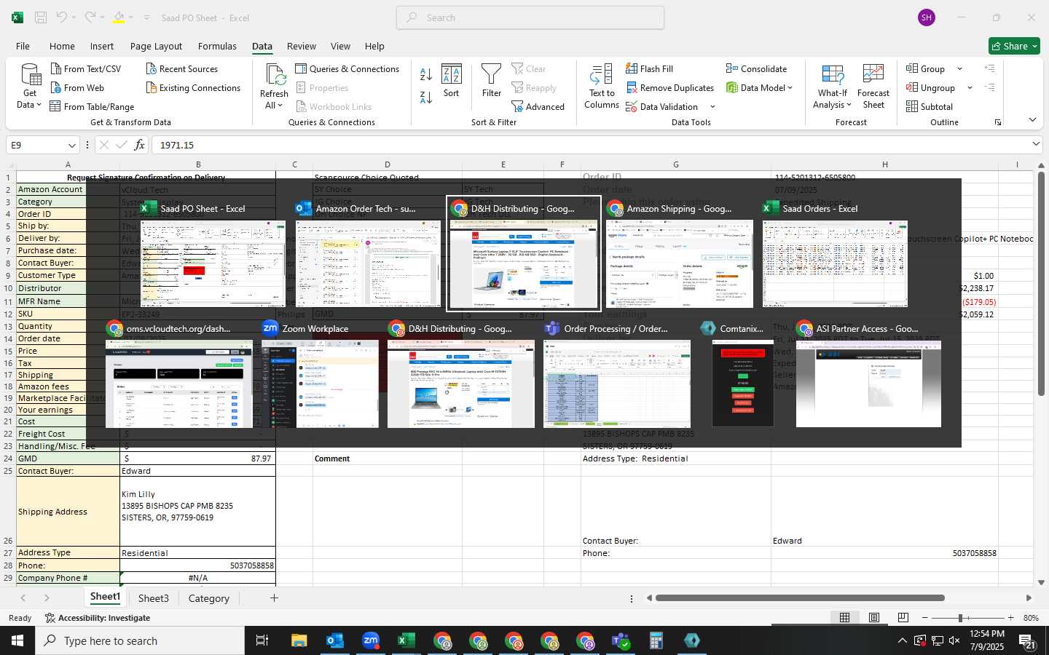Click Windows taskbar search field

140,640
